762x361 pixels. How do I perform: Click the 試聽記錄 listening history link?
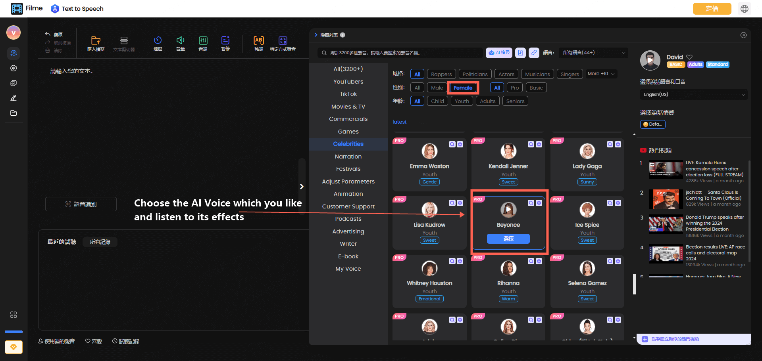tap(126, 341)
